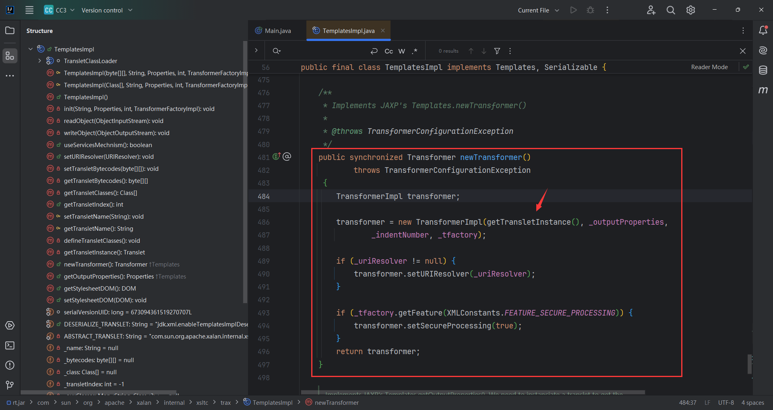This screenshot has height=410, width=773.
Task: Close the TemplatesImpl.java tab
Action: click(x=383, y=31)
